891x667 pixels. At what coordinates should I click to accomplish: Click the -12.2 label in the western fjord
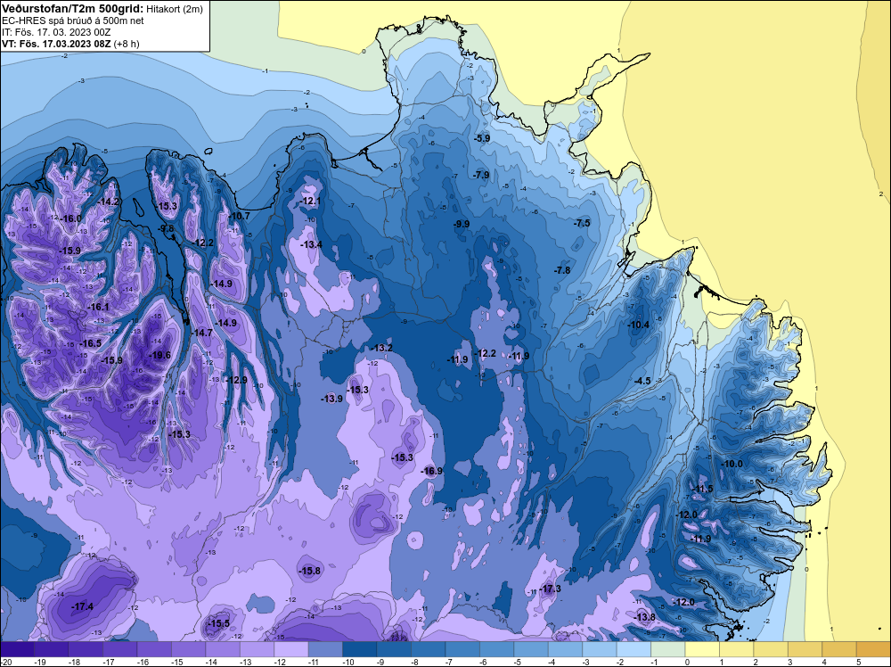[203, 243]
